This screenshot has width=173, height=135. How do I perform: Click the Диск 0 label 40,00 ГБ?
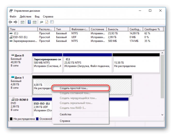click(15, 62)
